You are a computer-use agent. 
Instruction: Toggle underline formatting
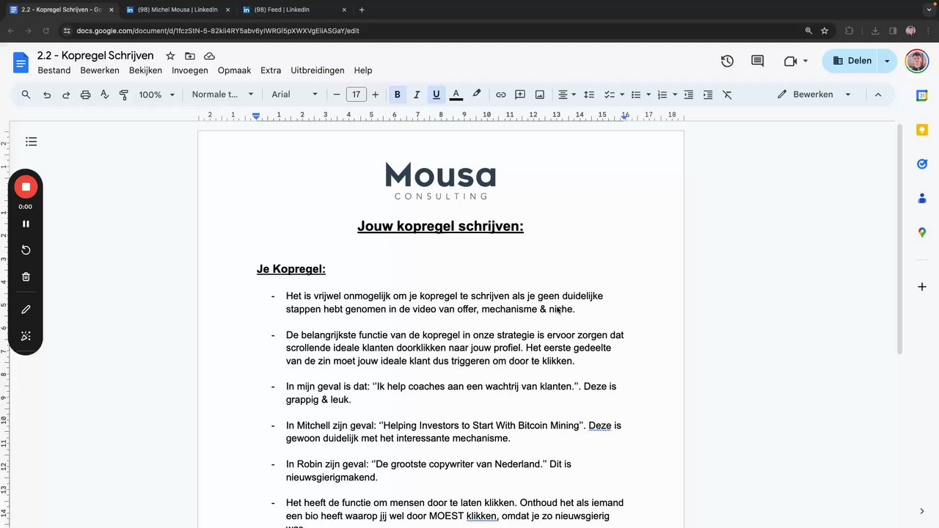pyautogui.click(x=436, y=95)
